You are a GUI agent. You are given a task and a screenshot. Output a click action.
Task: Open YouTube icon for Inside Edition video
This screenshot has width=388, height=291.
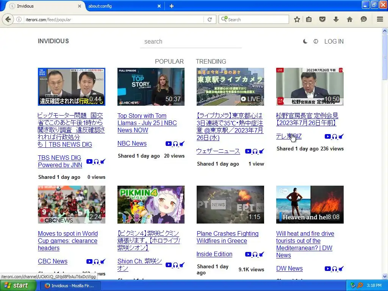coord(248,254)
